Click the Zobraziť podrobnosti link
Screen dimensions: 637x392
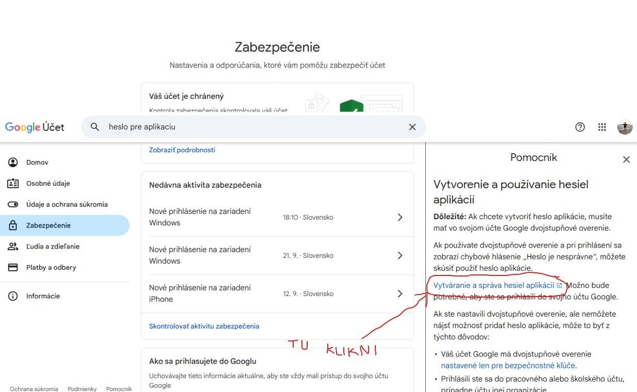pyautogui.click(x=182, y=150)
